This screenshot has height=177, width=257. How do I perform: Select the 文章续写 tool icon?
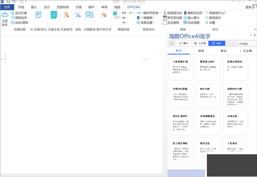66,15
